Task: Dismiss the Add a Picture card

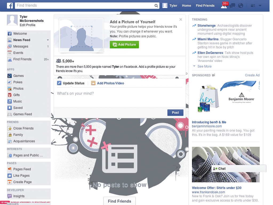Action: point(181,19)
